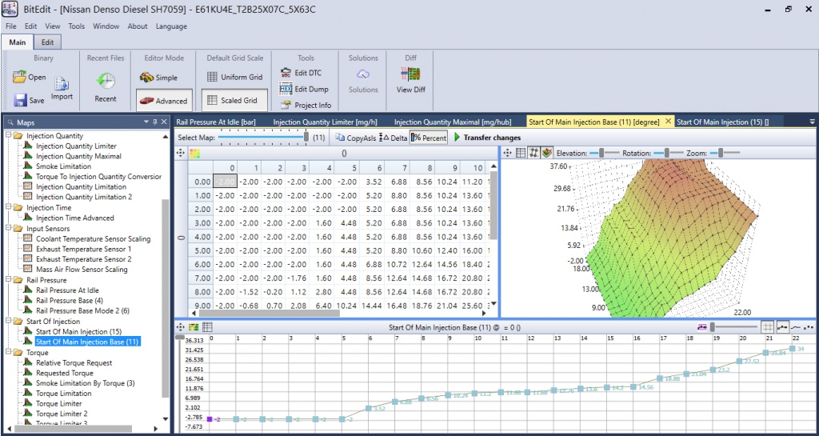Switch editor mode to Simple
The width and height of the screenshot is (819, 436).
159,78
